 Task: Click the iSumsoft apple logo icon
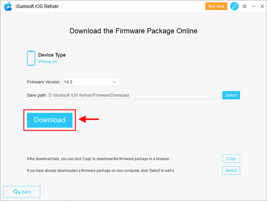(x=8, y=6)
